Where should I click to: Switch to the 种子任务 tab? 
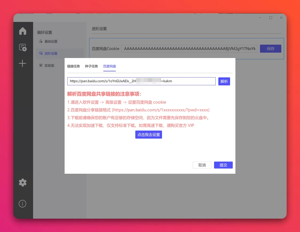92,66
